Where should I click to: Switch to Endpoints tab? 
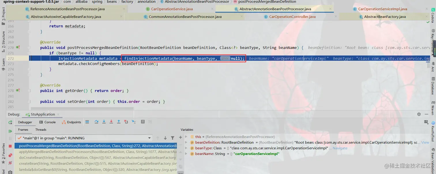point(72,122)
